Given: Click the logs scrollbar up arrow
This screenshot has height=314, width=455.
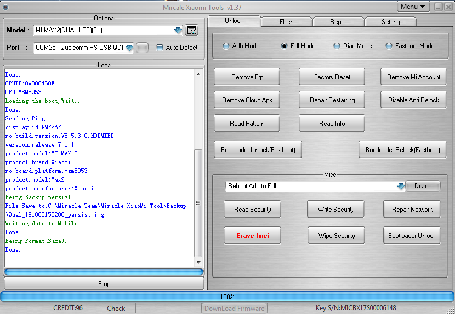Looking at the screenshot, I should click(198, 74).
